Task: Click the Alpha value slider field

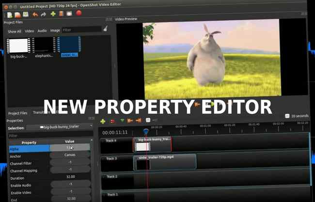Action: tap(70, 148)
